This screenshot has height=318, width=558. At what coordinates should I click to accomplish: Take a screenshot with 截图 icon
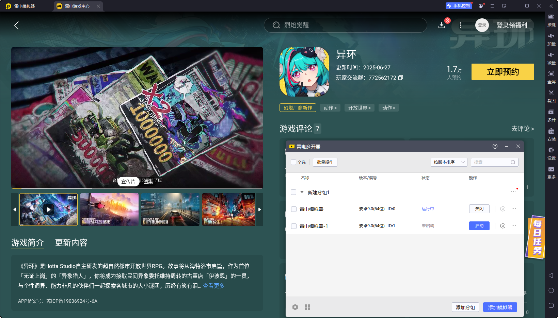point(551,97)
